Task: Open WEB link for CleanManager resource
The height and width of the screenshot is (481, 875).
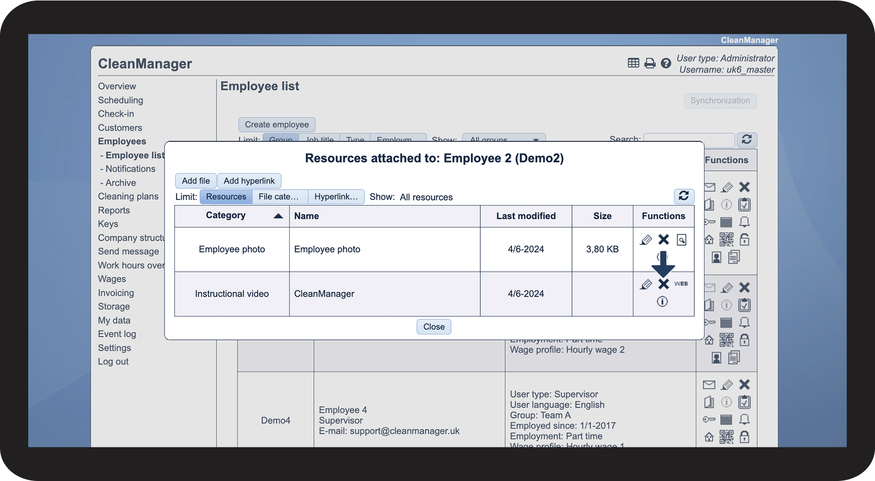Action: (x=681, y=284)
